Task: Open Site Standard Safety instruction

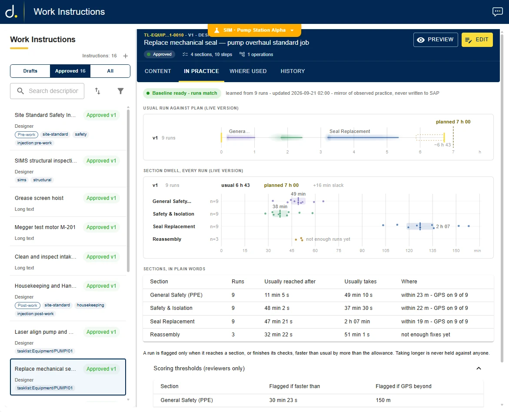Action: click(x=68, y=128)
